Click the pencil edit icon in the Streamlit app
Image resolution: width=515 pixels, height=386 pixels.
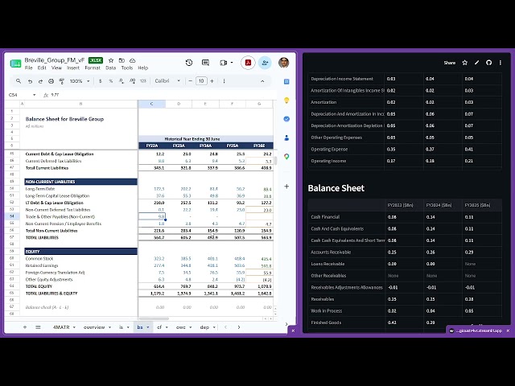[x=476, y=63]
